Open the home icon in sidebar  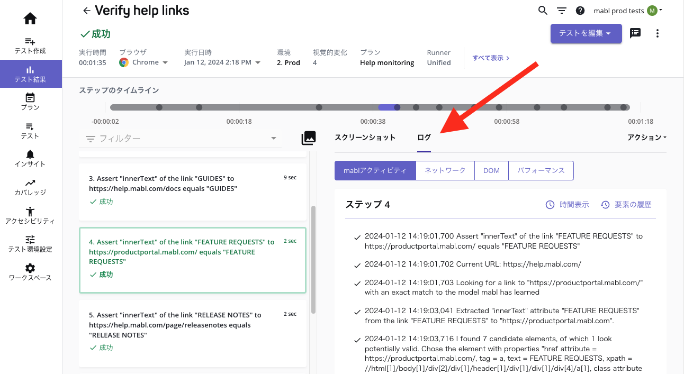(30, 19)
